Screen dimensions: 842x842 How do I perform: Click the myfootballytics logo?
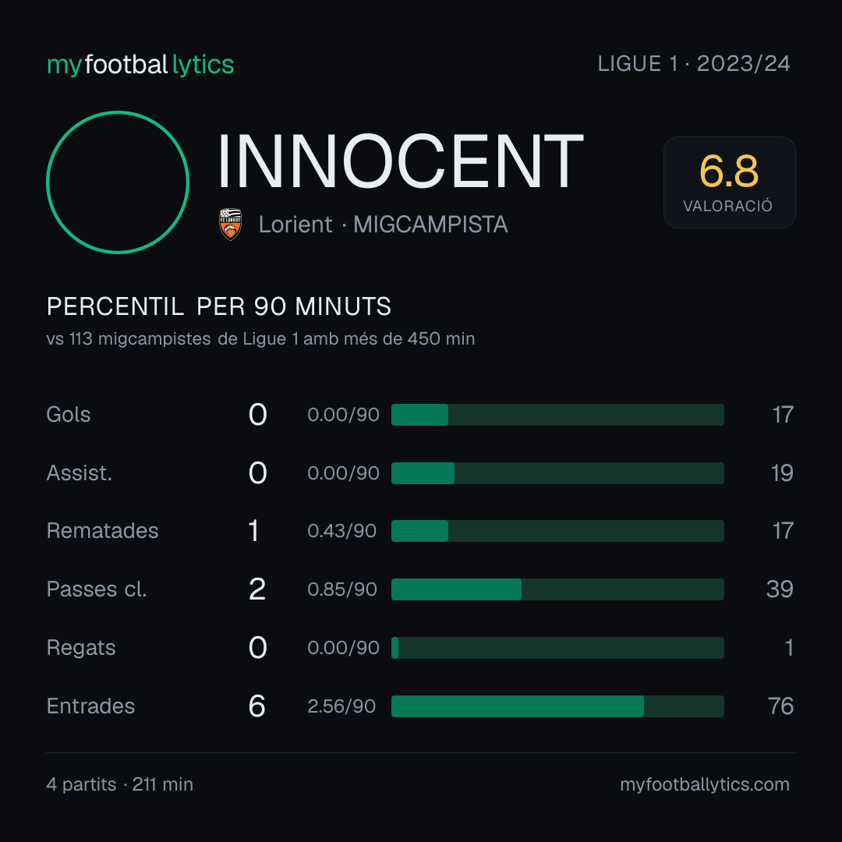140,65
